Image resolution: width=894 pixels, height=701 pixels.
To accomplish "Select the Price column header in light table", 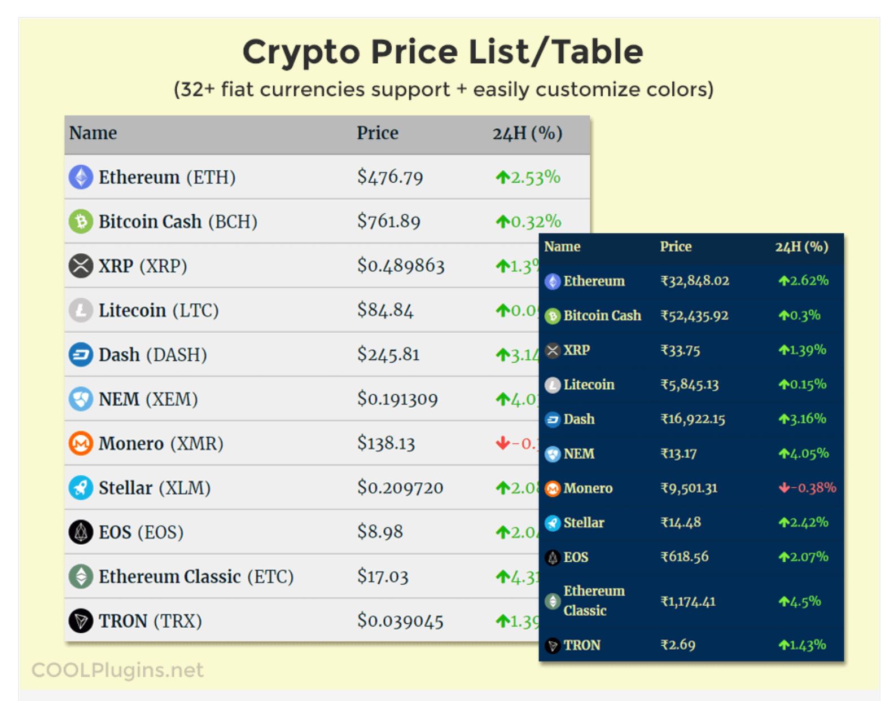I will click(x=378, y=133).
